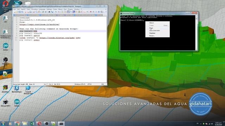Click the Windows (CR LF) status bar entry
This screenshot has height=126, width=225.
(x=80, y=84)
